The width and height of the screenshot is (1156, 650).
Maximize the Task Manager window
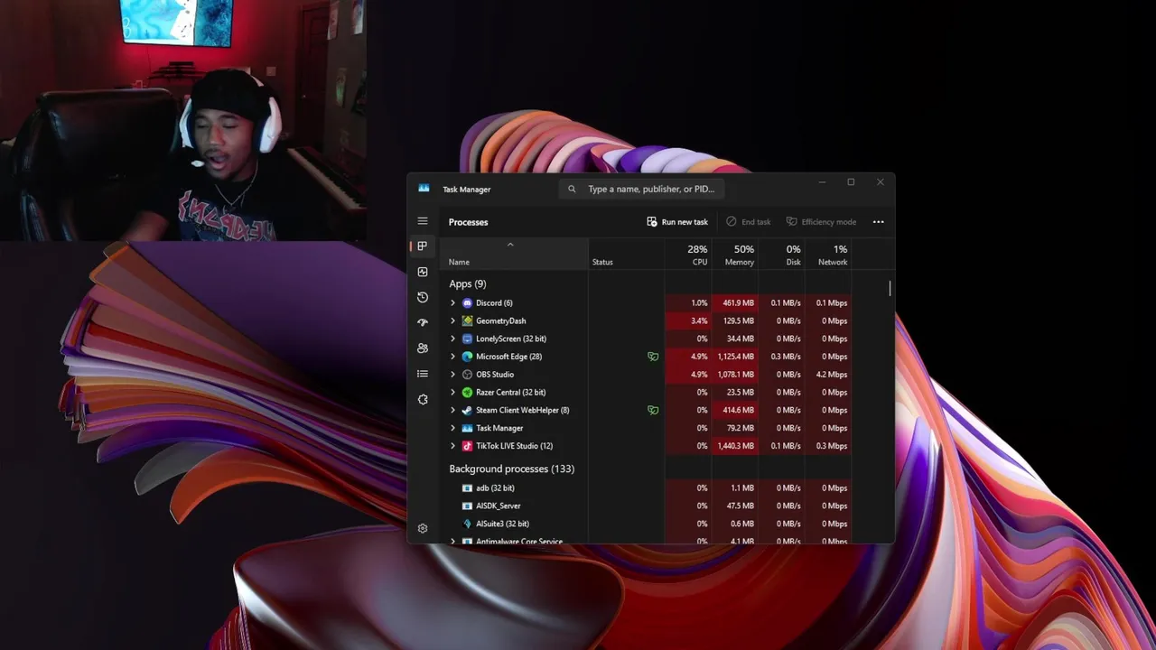(x=851, y=182)
